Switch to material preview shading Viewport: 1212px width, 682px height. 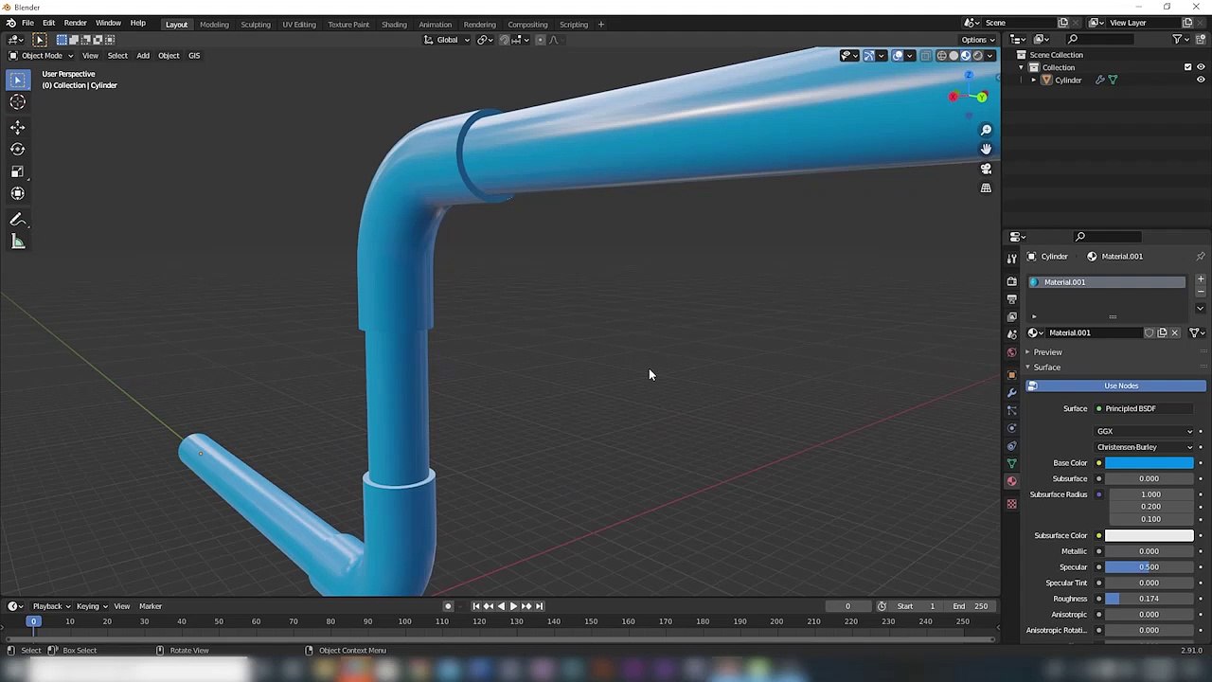[966, 56]
